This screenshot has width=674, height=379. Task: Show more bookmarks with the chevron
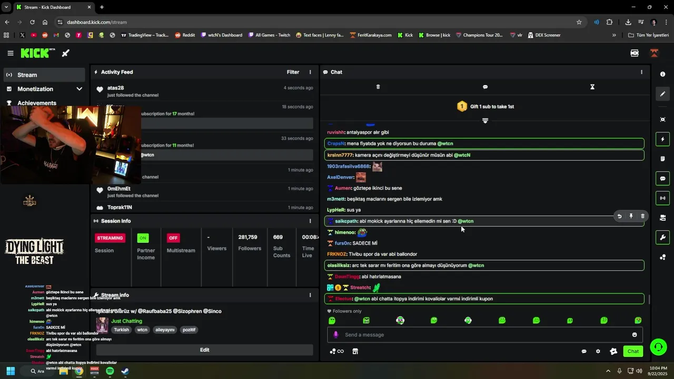coord(614,35)
